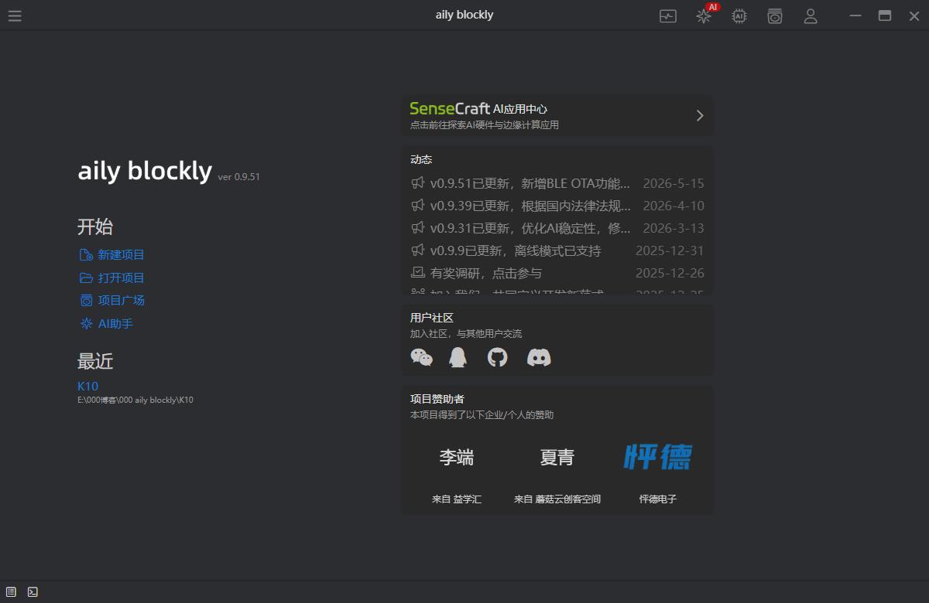
Task: Click the 用户社区 heading
Action: coord(432,318)
